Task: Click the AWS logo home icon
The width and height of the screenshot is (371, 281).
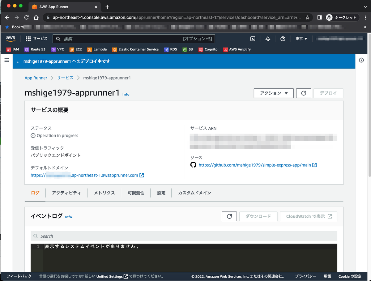Action: 11,39
